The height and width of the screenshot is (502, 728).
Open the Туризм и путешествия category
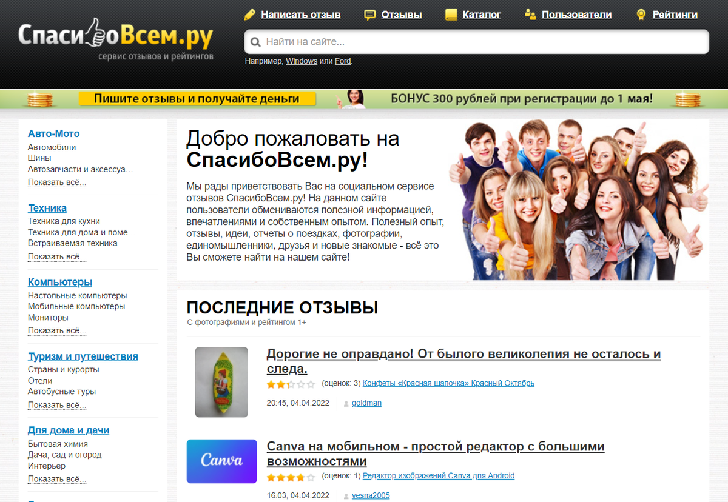pos(83,356)
